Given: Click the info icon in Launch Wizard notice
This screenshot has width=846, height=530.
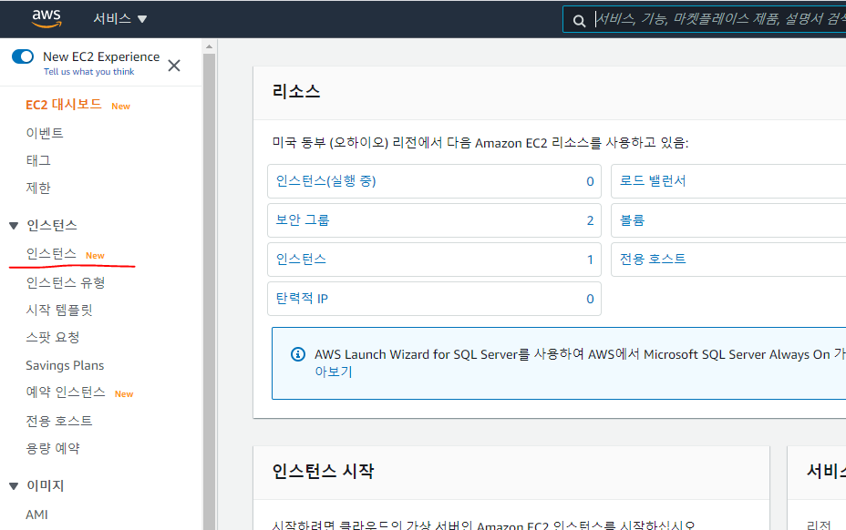Looking at the screenshot, I should [x=298, y=354].
